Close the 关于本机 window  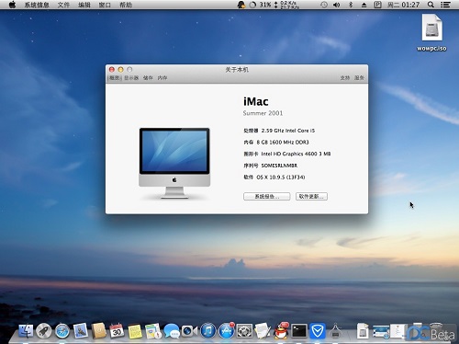pyautogui.click(x=112, y=70)
